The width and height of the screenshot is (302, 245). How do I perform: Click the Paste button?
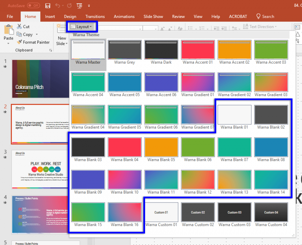pyautogui.click(x=8, y=32)
